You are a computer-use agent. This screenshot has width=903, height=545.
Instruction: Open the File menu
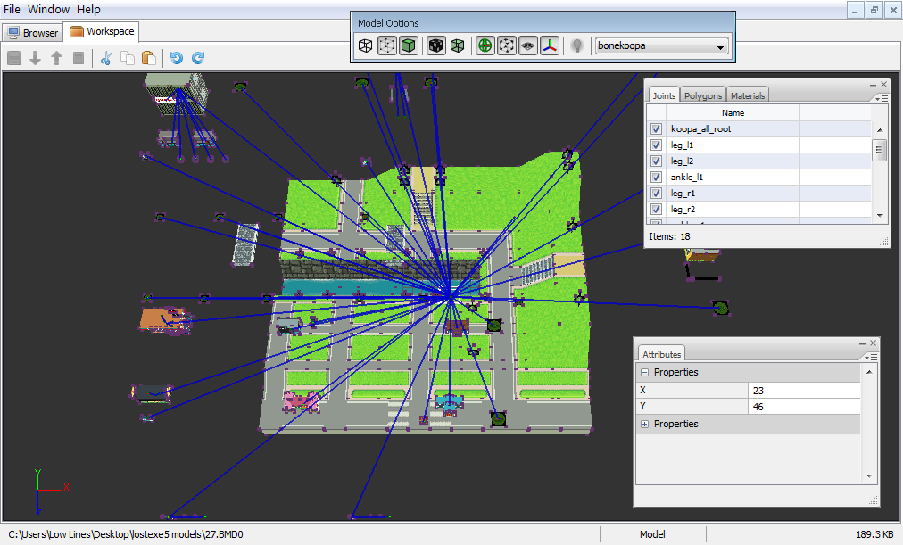pos(12,9)
